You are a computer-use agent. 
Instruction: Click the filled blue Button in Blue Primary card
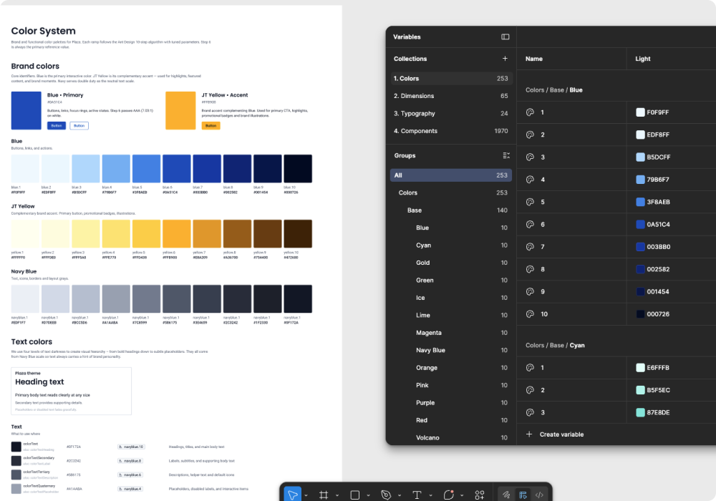[57, 125]
